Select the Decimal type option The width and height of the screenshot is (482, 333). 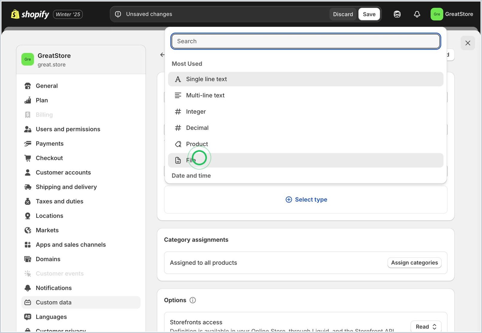306,128
